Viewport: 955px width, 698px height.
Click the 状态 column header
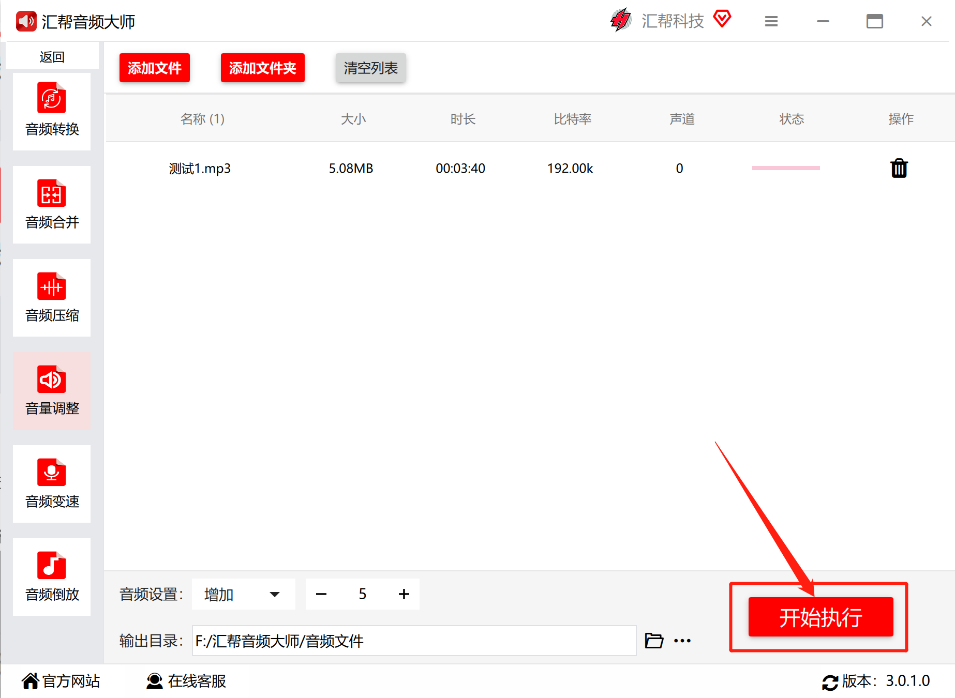[792, 119]
